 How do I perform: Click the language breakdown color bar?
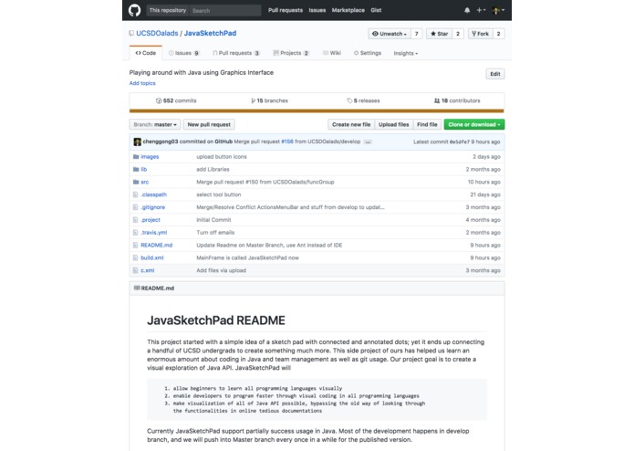pyautogui.click(x=317, y=110)
